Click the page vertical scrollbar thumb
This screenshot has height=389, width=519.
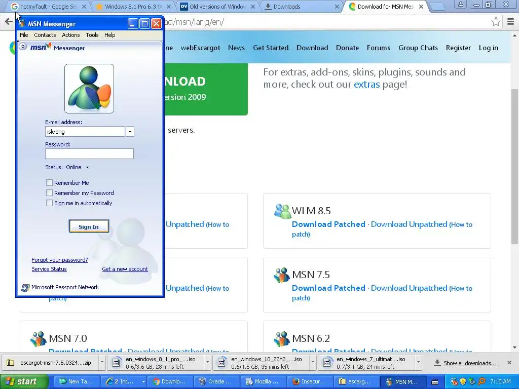click(x=514, y=167)
